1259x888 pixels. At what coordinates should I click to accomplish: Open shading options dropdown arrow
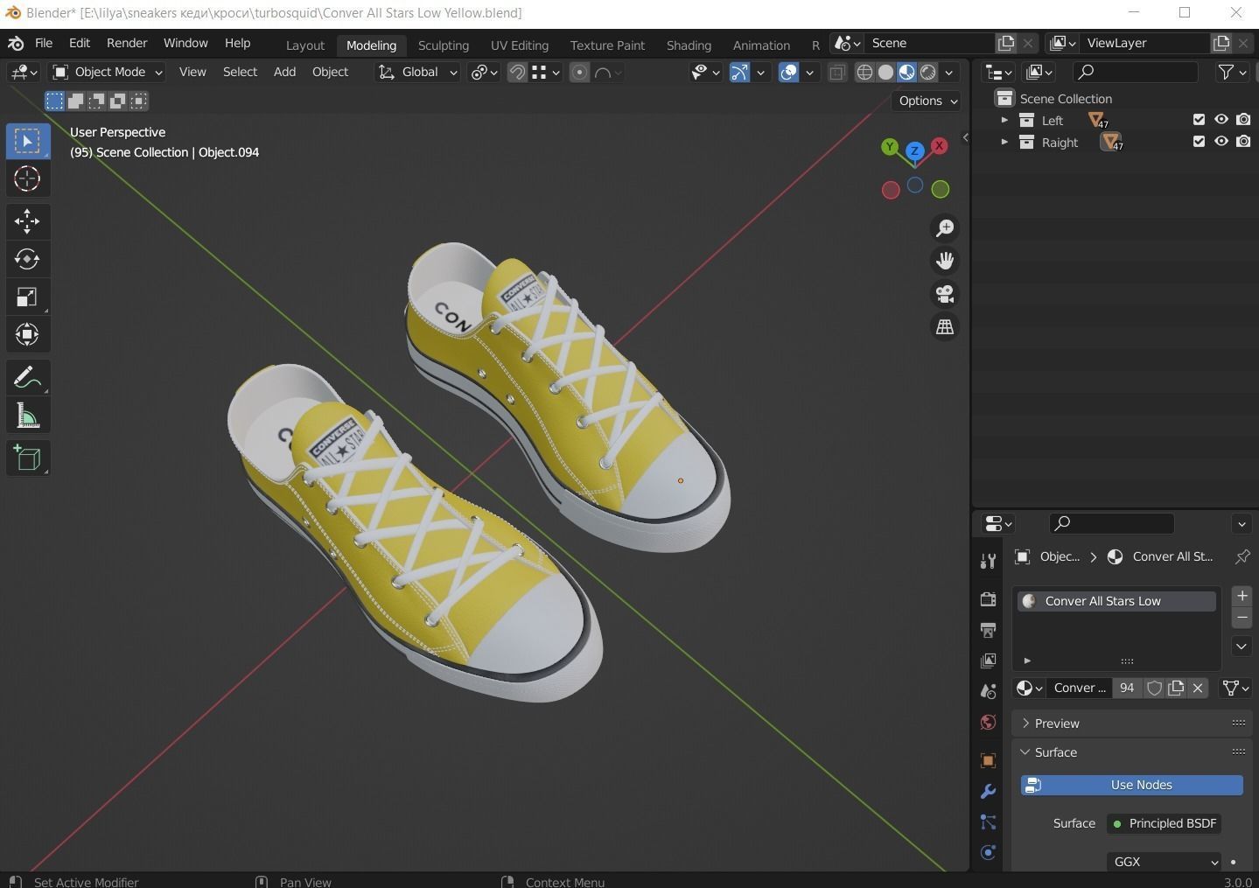(948, 73)
